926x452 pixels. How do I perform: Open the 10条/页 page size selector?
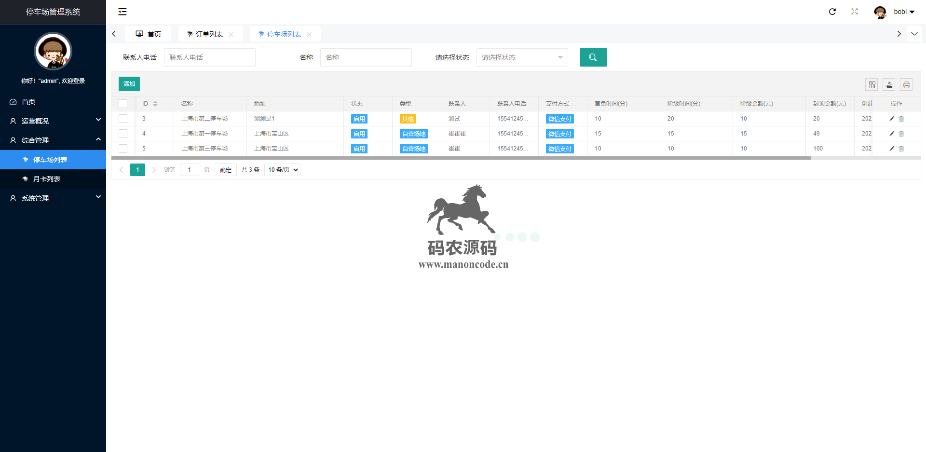[x=282, y=169]
